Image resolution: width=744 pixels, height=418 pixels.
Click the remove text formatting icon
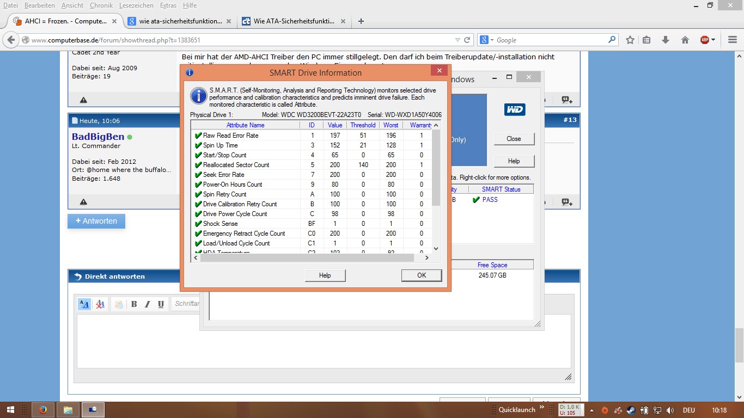(100, 304)
